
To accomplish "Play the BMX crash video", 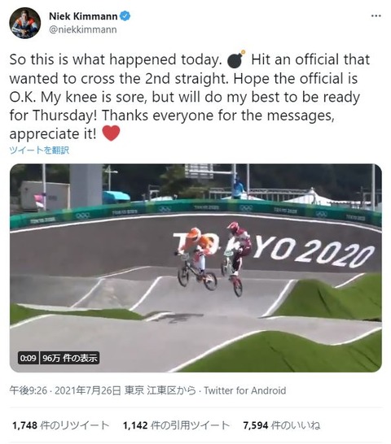I will (195, 268).
